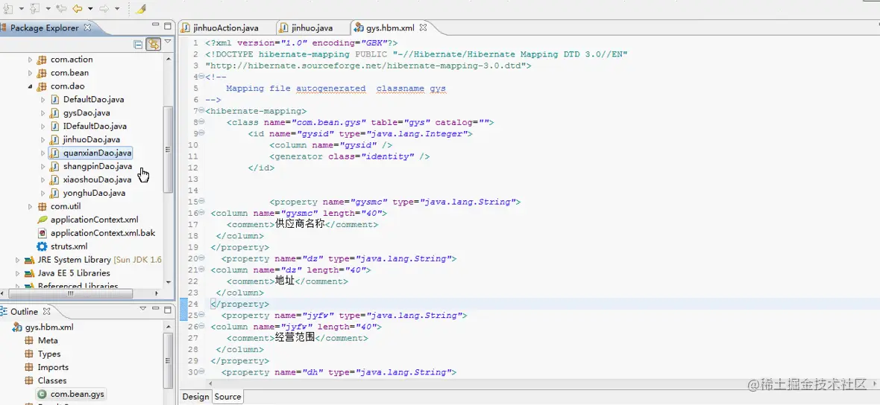Click the Previous Annotation toolbar icon
The width and height of the screenshot is (880, 405).
(x=35, y=9)
